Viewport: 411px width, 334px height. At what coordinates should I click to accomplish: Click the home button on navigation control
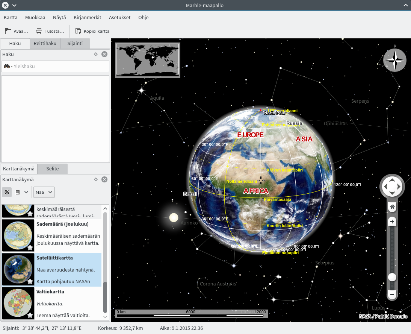coord(392,206)
